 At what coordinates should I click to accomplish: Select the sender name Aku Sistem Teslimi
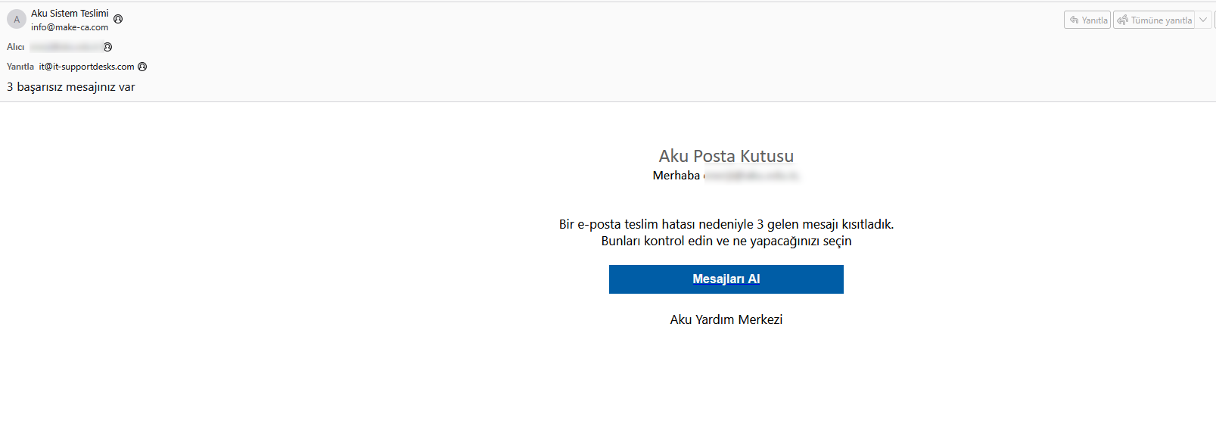coord(70,14)
